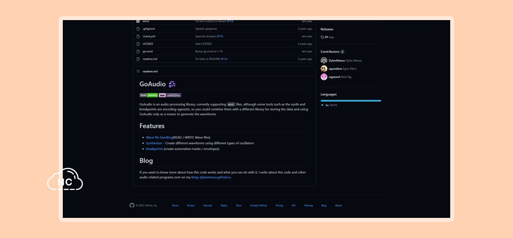Open the .travis.yml file
This screenshot has width=513, height=238.
(149, 36)
